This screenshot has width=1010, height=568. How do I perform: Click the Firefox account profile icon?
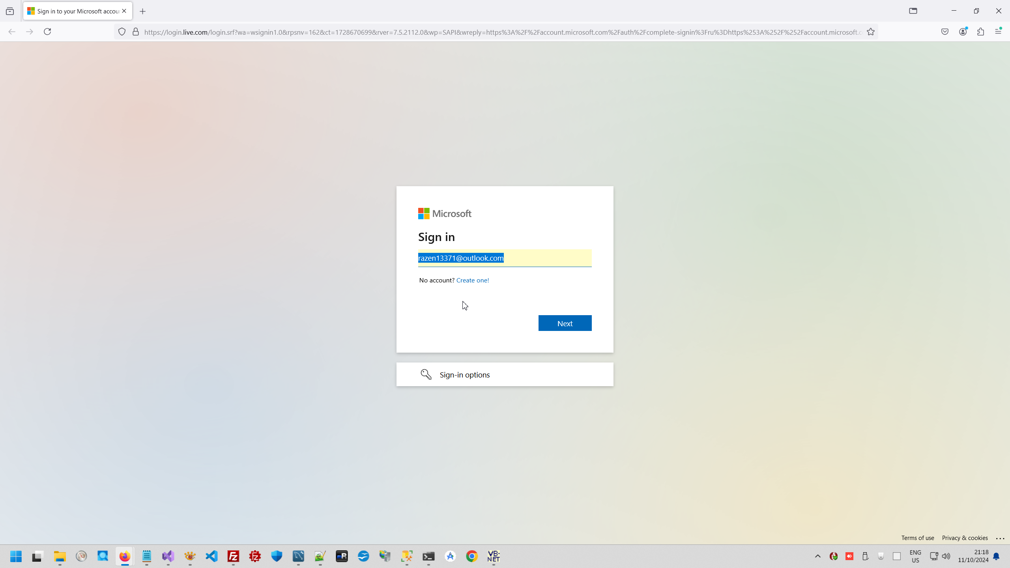pos(963,32)
